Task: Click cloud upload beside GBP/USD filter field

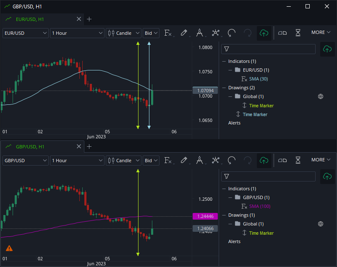Action: coord(327,176)
